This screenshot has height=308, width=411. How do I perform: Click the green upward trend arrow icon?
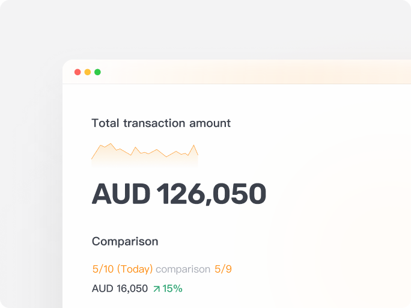coord(157,289)
